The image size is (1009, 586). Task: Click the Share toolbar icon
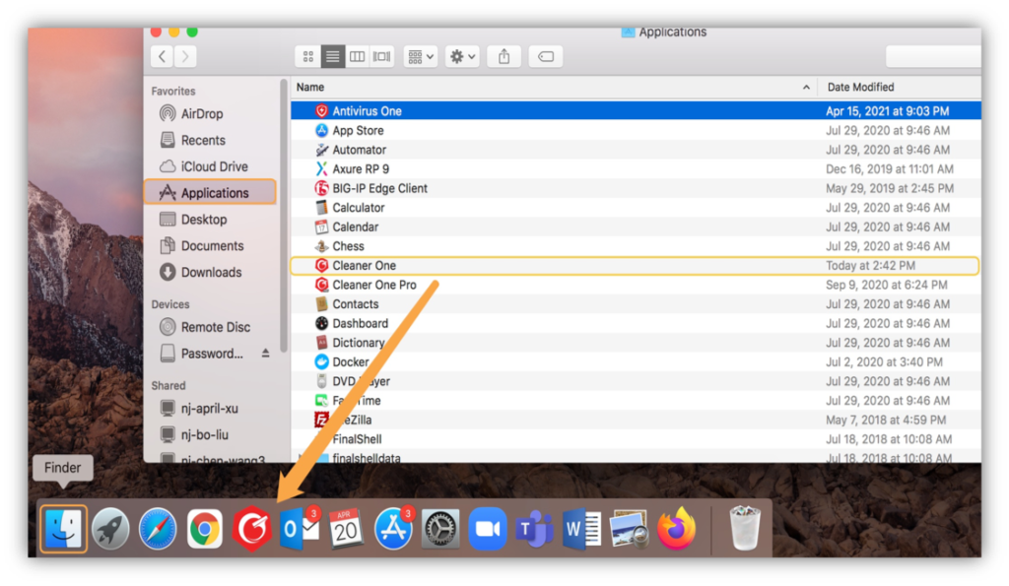click(504, 57)
